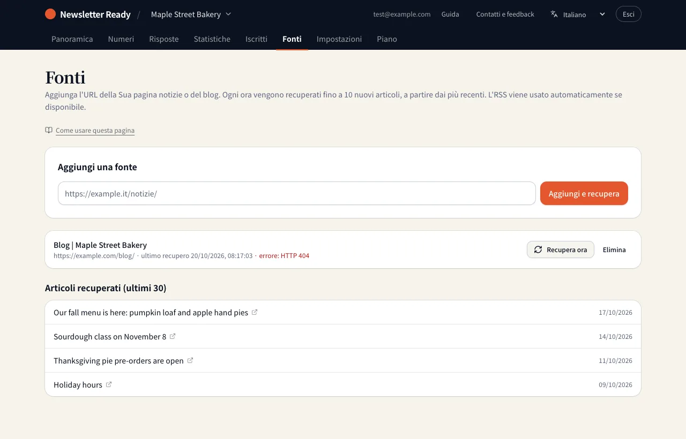Viewport: 686px width, 439px height.
Task: Switch to the Piano tab
Action: (x=387, y=39)
